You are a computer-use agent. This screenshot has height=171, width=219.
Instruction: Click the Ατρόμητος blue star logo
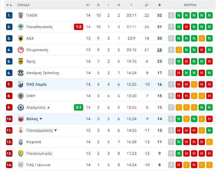(21, 107)
